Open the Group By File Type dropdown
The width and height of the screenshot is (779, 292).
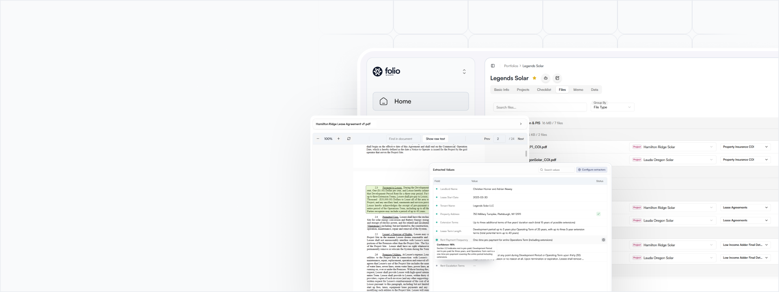click(x=612, y=107)
